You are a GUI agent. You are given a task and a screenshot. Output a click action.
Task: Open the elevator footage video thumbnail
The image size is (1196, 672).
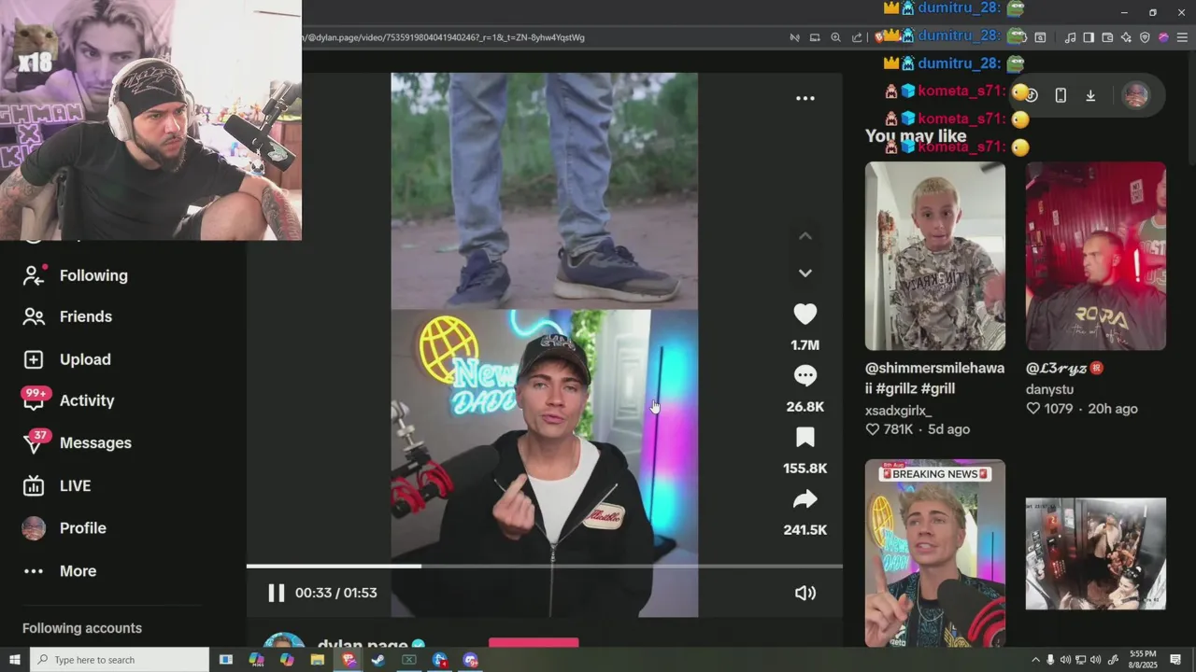(x=1096, y=553)
